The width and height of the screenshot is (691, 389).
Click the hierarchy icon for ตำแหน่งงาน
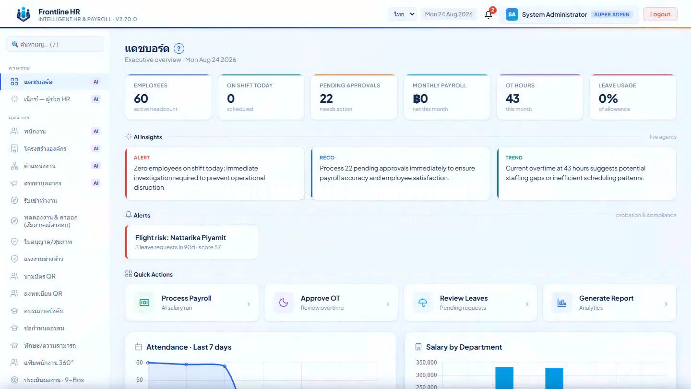click(14, 166)
